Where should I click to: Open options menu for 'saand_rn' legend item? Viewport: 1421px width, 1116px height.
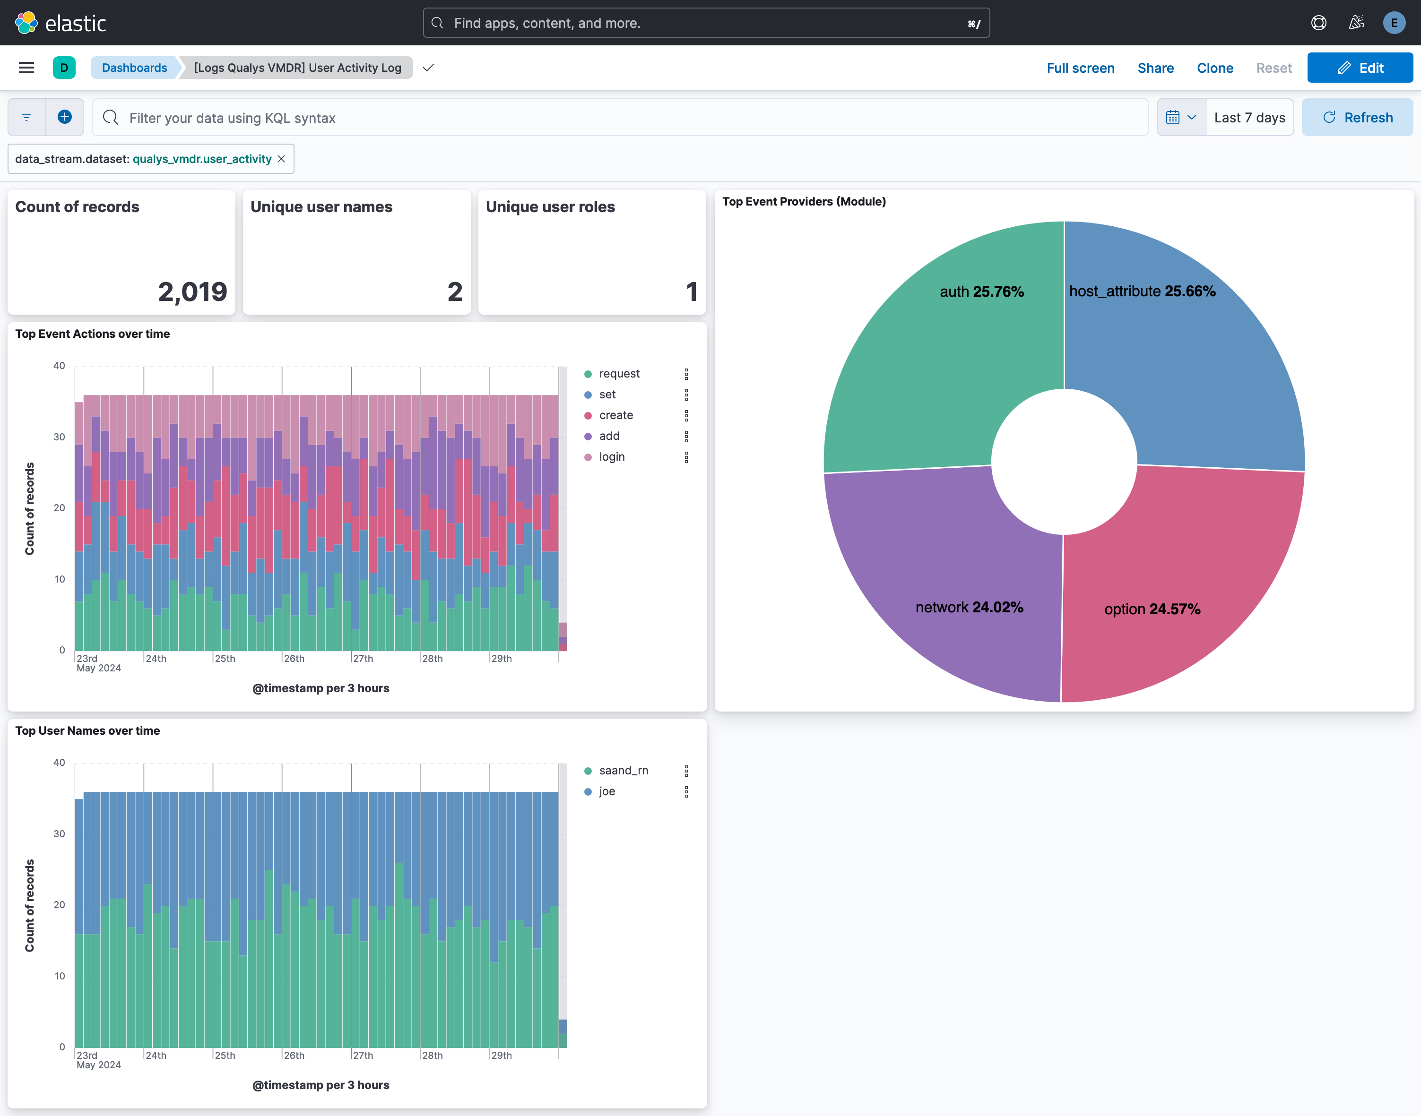point(686,770)
